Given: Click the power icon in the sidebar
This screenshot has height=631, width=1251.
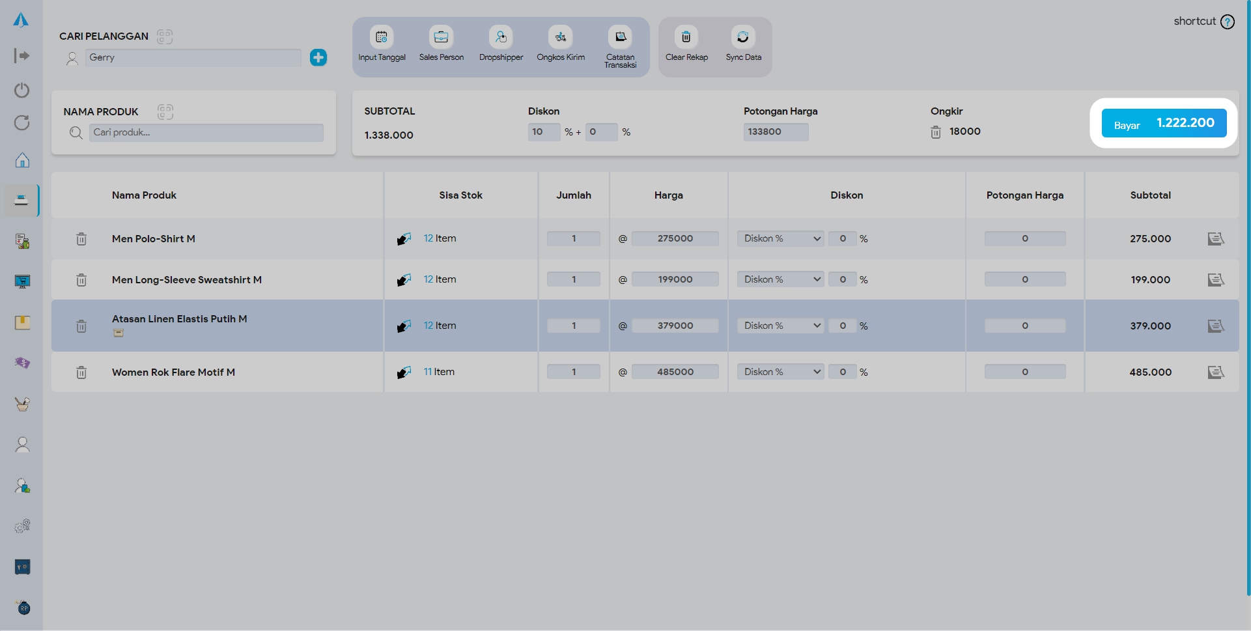Looking at the screenshot, I should point(22,90).
